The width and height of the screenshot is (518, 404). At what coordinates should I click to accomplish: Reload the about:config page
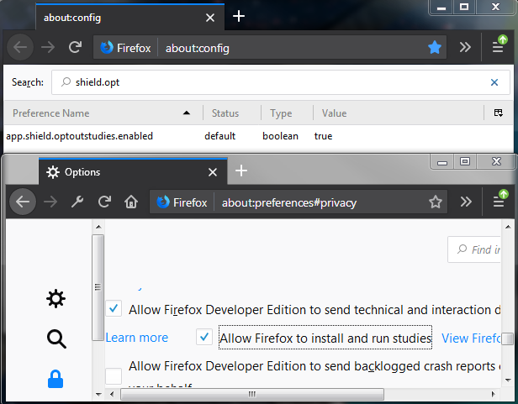point(76,48)
